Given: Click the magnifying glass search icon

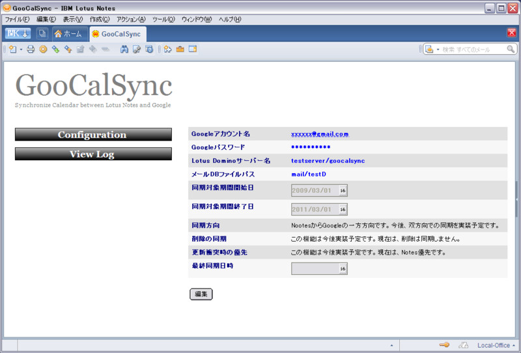Looking at the screenshot, I should [x=511, y=49].
